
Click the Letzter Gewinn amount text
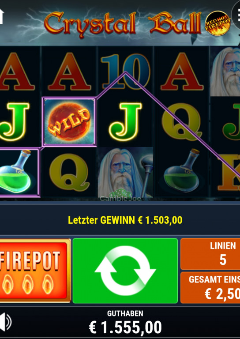(x=125, y=220)
